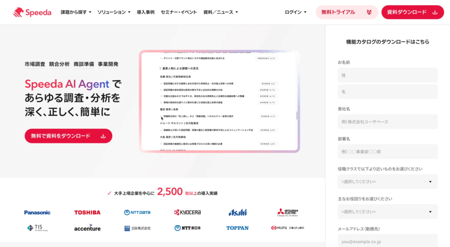
Task: Focus the 貴社名 company name field
Action: [x=387, y=122]
